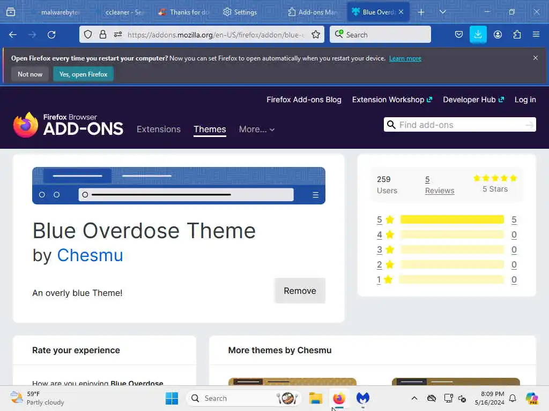Screen dimensions: 549x411
Task: Dismiss the open-Firefox notification bar
Action: click(x=536, y=58)
